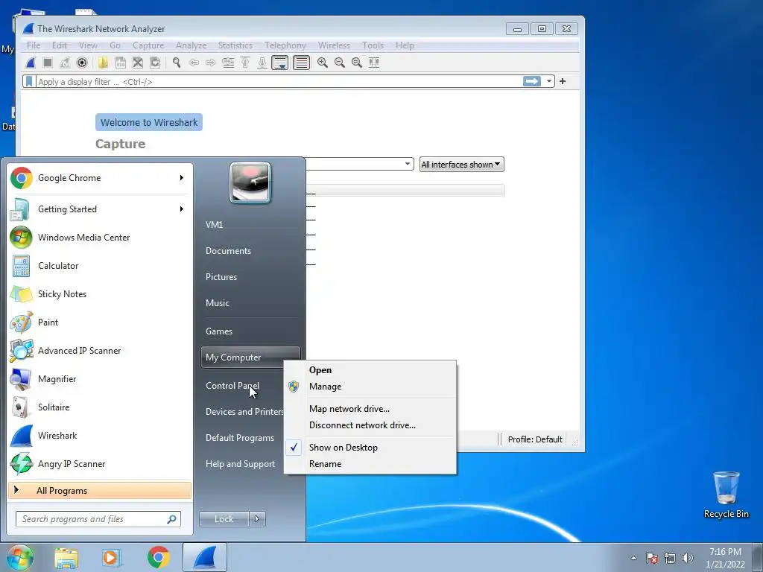The width and height of the screenshot is (763, 572).
Task: Open the Analyze menu
Action: pyautogui.click(x=191, y=45)
